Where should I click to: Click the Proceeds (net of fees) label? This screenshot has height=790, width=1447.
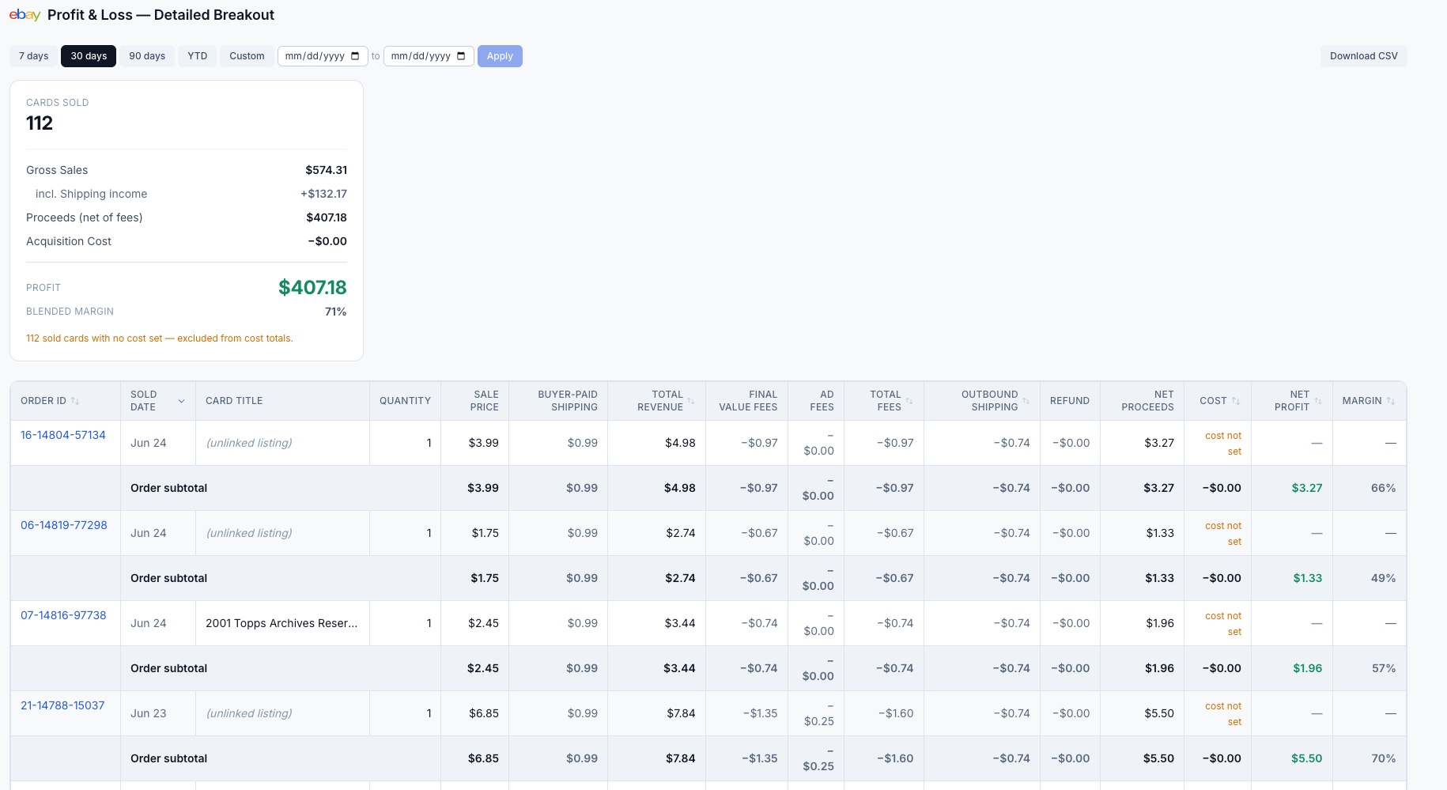tap(85, 217)
